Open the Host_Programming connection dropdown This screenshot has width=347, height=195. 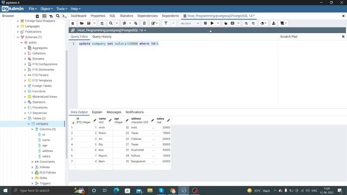pos(112,30)
